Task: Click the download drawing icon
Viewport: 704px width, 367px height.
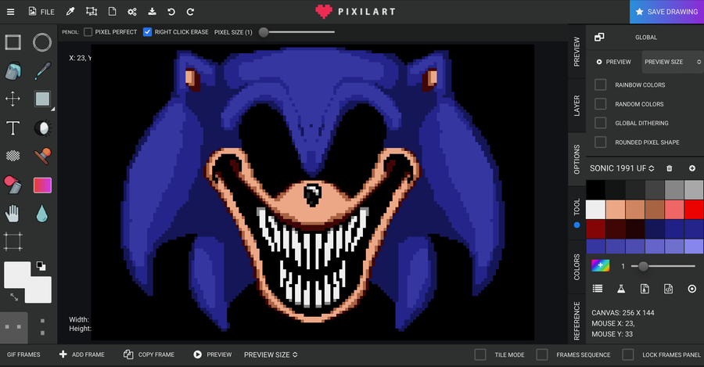Action: coord(153,12)
